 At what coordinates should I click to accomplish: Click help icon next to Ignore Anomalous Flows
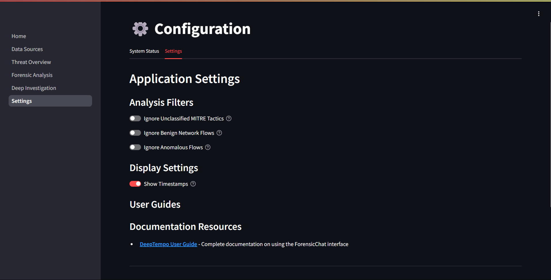click(208, 147)
